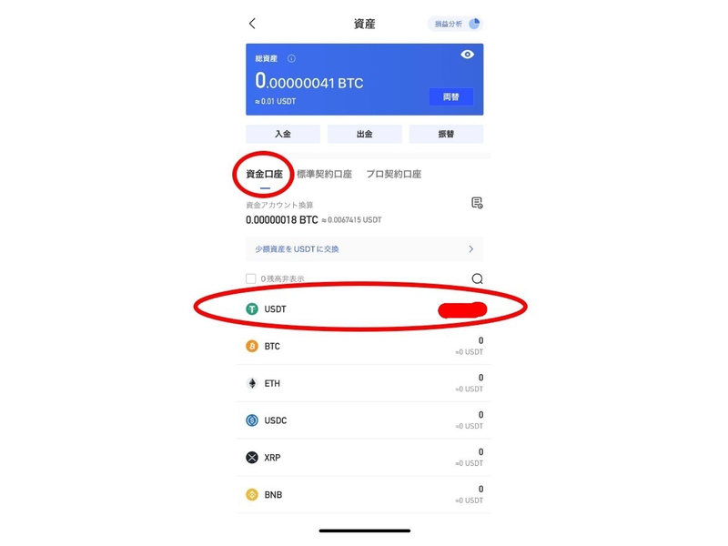The width and height of the screenshot is (728, 546).
Task: Expand 少額資産をUSDTに交換 via chevron
Action: (x=470, y=248)
